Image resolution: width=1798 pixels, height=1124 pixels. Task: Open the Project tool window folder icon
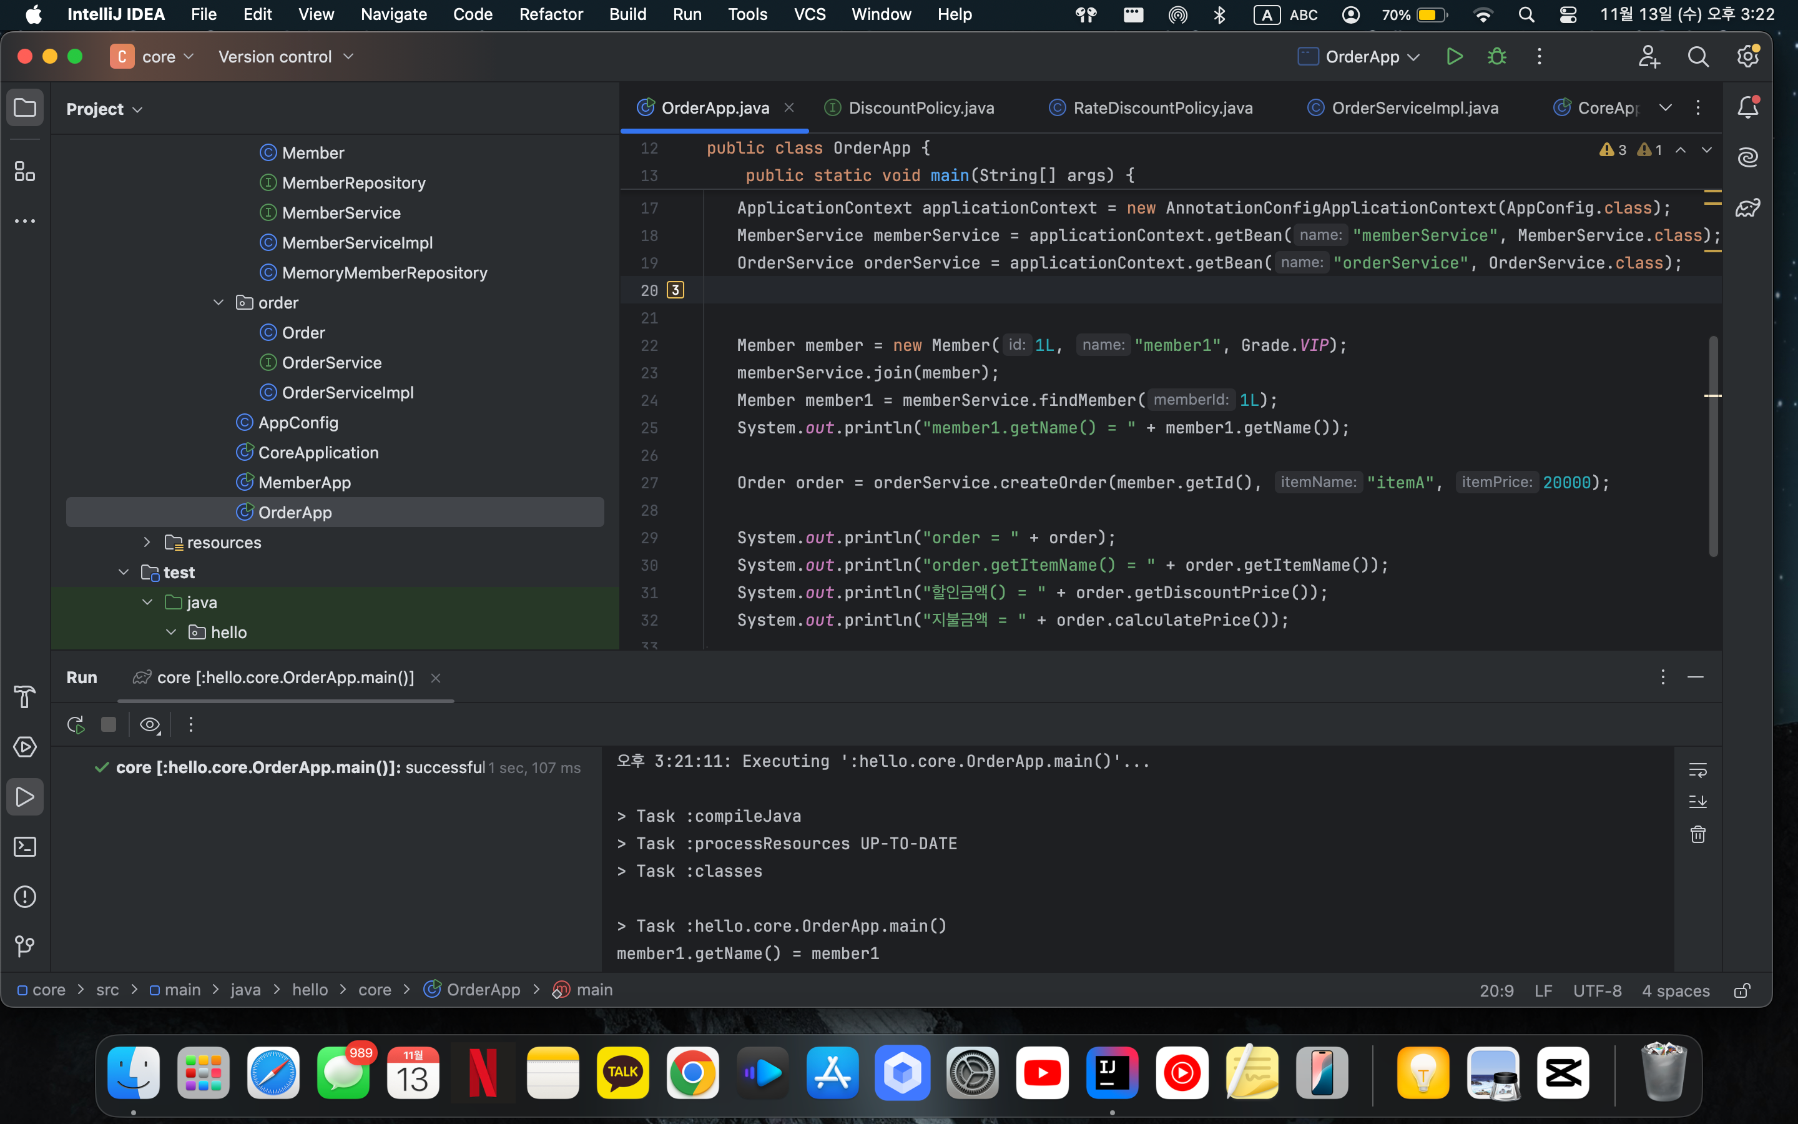click(x=24, y=109)
